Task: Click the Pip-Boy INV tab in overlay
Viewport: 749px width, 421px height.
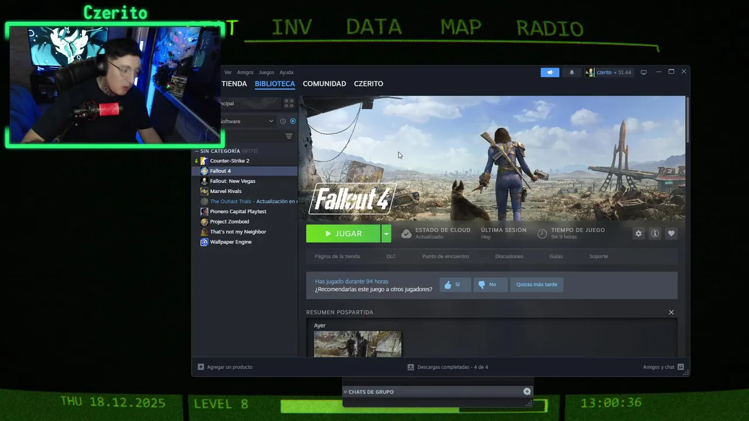Action: [x=291, y=27]
